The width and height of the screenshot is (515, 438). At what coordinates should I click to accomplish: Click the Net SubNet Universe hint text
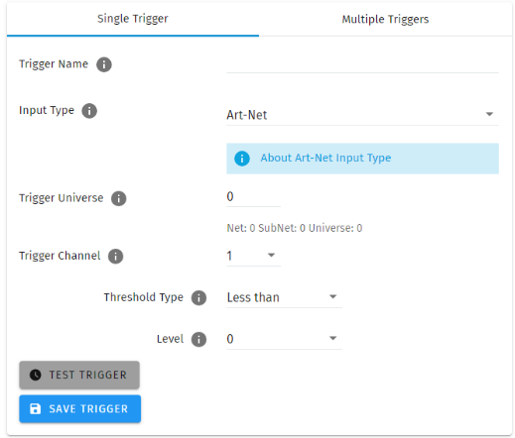(x=295, y=228)
